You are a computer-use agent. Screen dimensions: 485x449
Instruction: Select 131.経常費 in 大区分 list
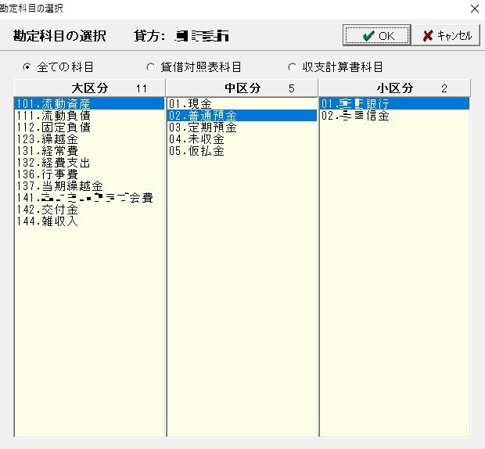[x=89, y=151]
